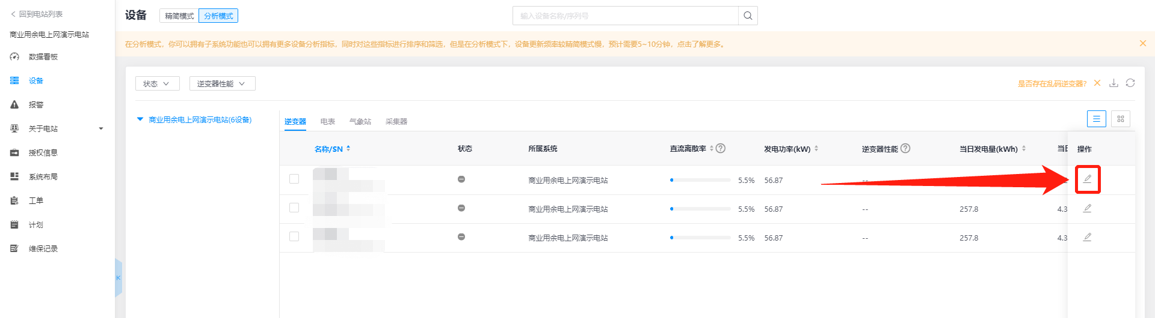Switch to the 电表 tab

click(327, 122)
